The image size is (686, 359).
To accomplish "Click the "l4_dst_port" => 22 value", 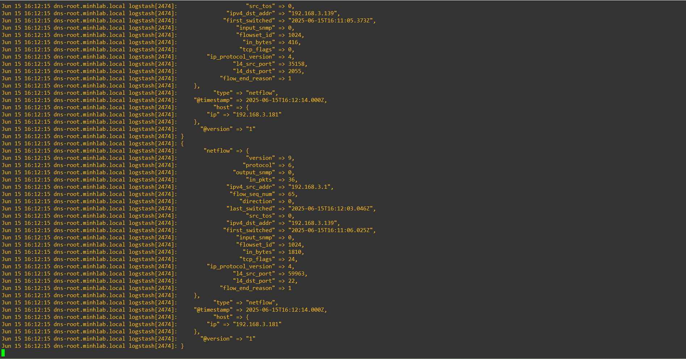I will 291,281.
